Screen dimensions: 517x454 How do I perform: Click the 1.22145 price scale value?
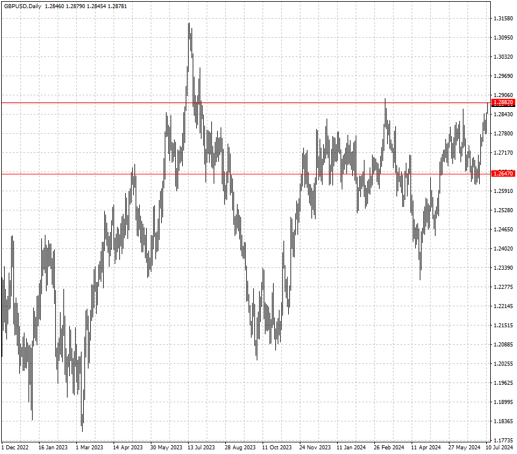pyautogui.click(x=503, y=306)
